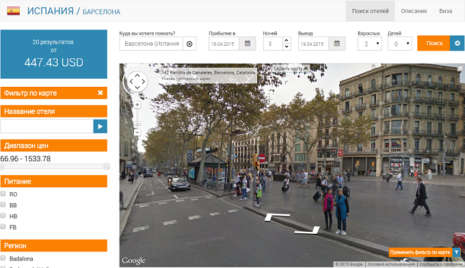The width and height of the screenshot is (465, 268).
Task: Open the ИСПАНИЯ country link
Action: [51, 11]
